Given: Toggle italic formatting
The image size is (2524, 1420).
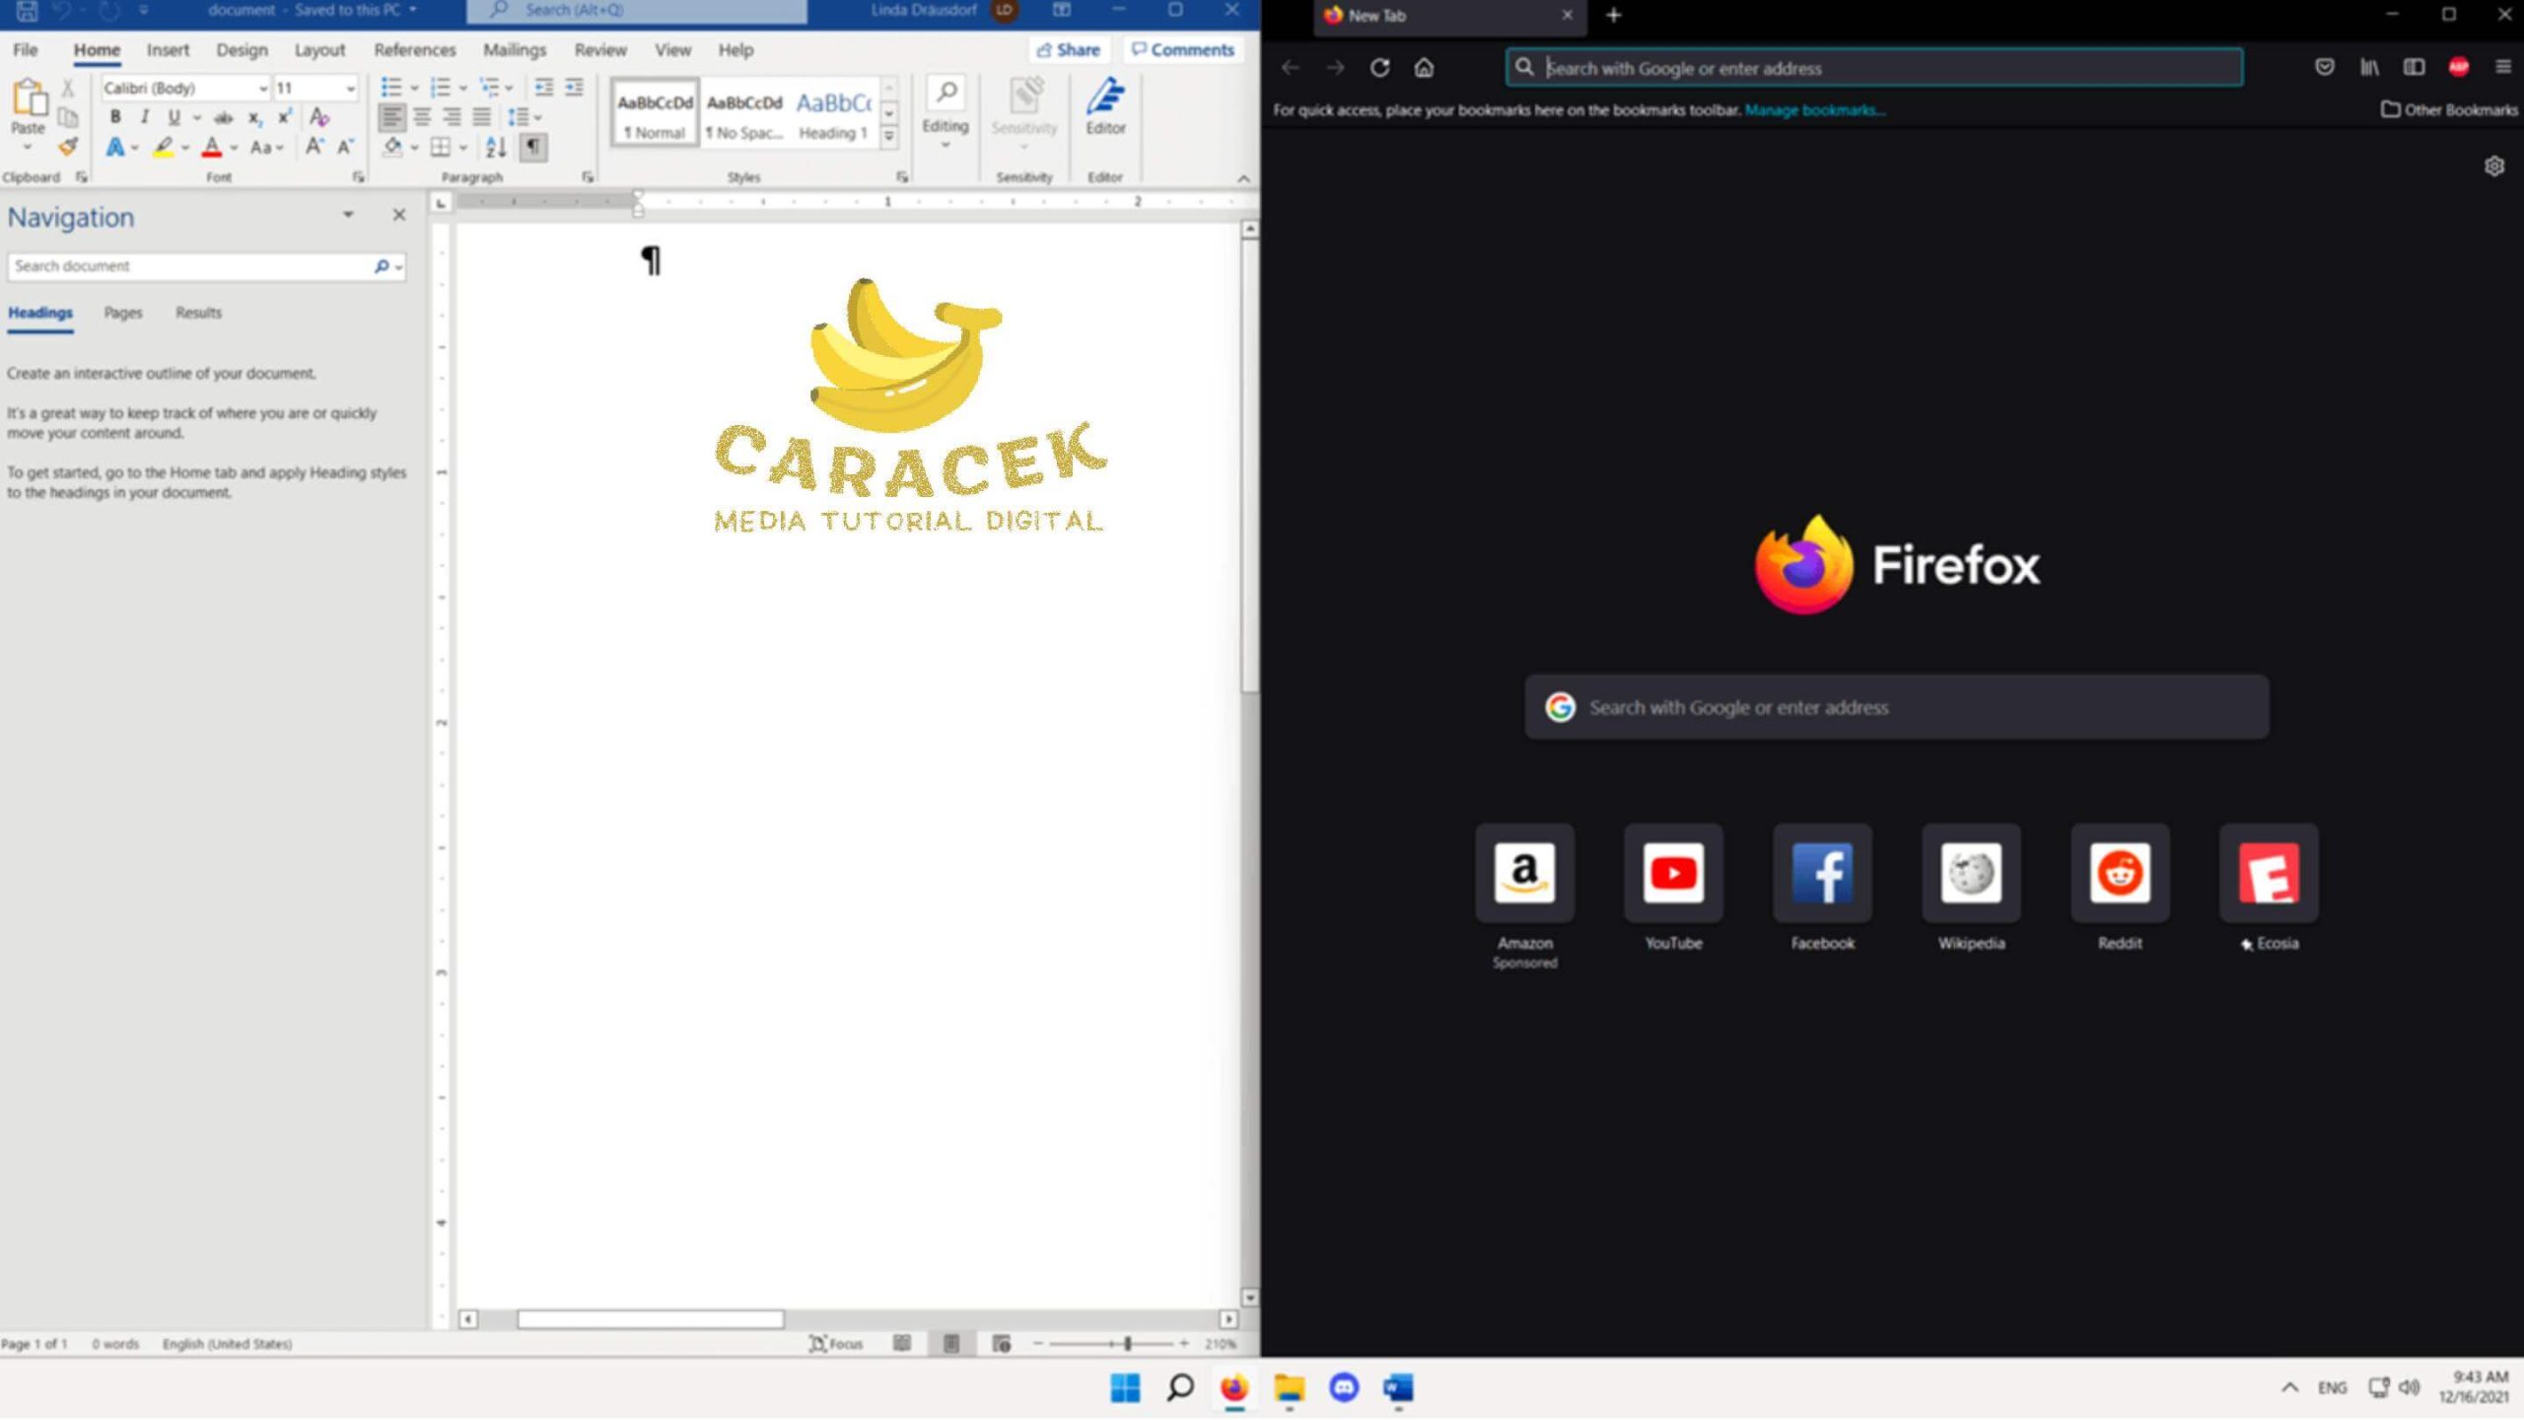Looking at the screenshot, I should 145,117.
